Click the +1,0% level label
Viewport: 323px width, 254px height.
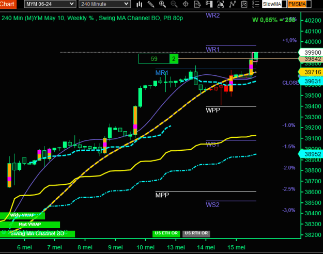[x=289, y=40]
